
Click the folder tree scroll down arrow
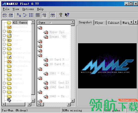33,101
